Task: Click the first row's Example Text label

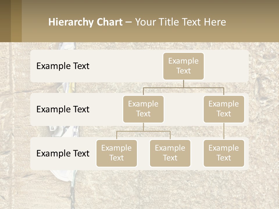Action: (63, 66)
